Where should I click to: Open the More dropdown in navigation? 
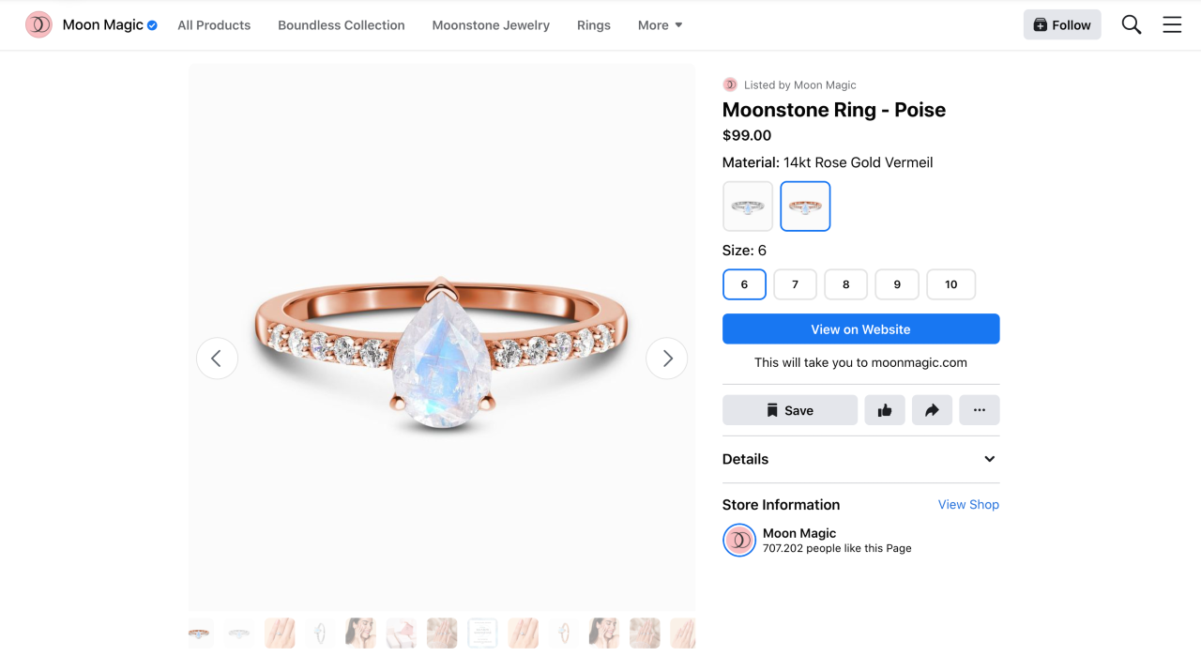[660, 25]
